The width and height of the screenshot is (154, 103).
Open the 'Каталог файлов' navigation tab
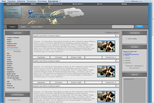point(37,27)
